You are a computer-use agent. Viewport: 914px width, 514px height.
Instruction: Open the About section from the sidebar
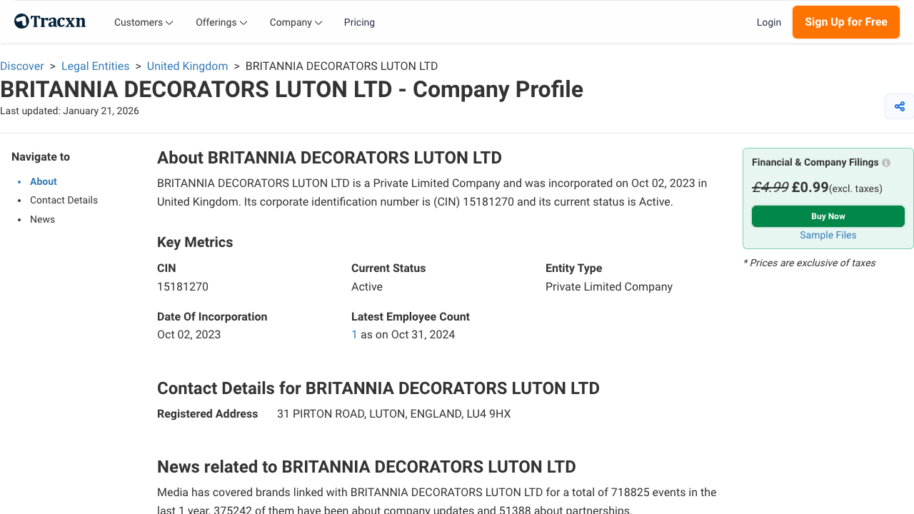click(x=43, y=181)
